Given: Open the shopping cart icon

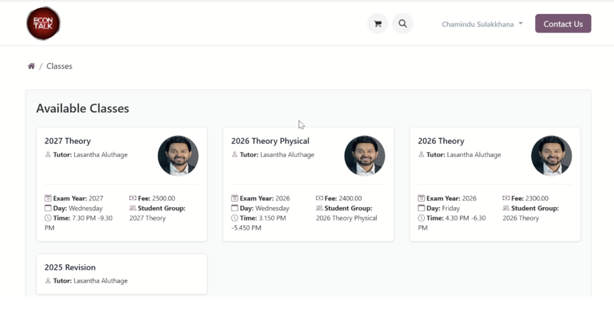Looking at the screenshot, I should coord(378,24).
